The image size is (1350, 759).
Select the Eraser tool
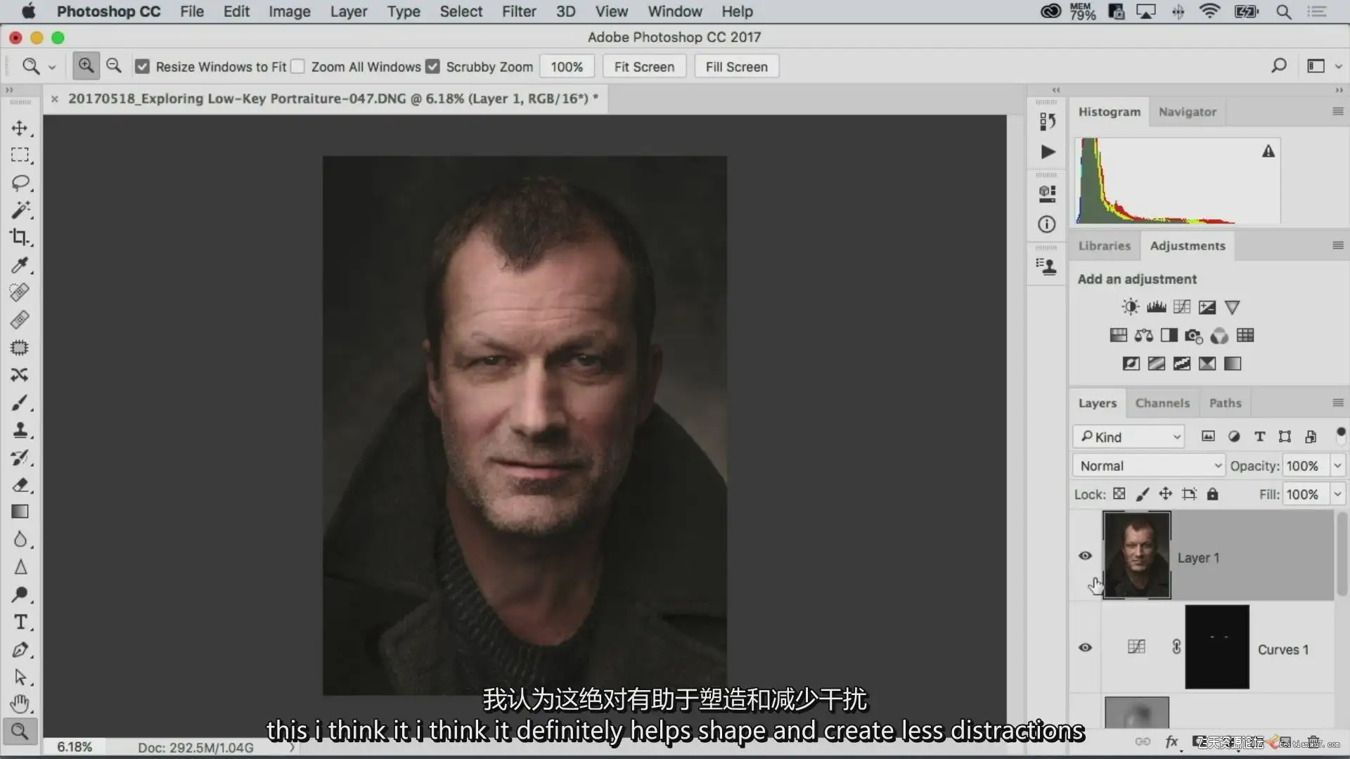point(20,485)
